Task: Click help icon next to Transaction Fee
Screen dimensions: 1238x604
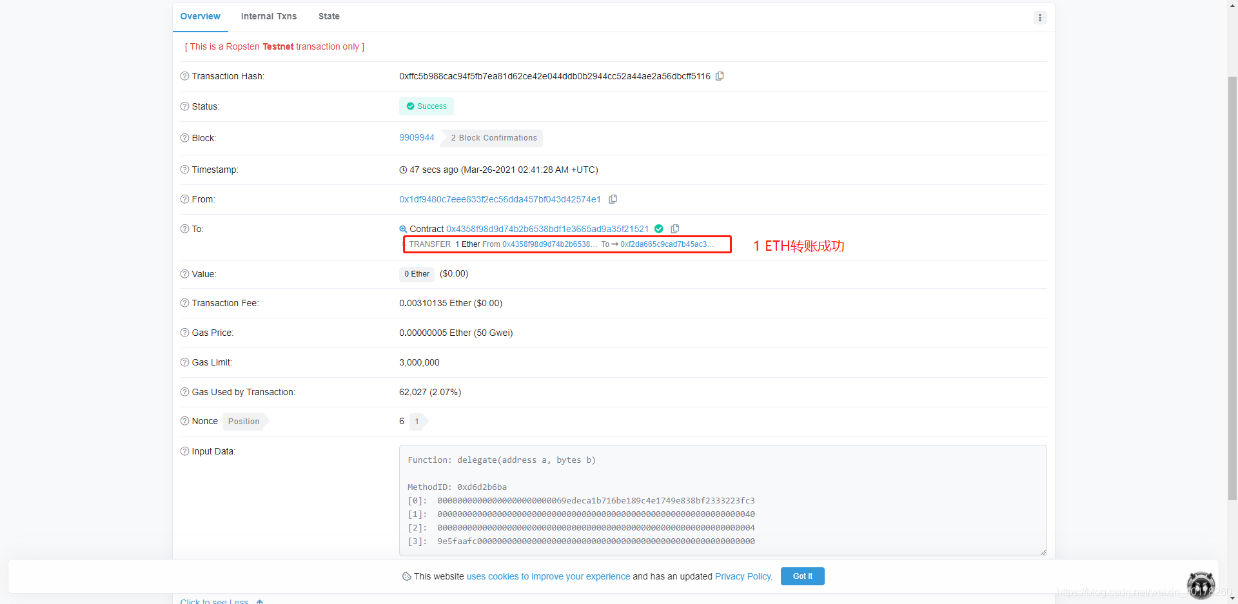Action: (x=184, y=303)
